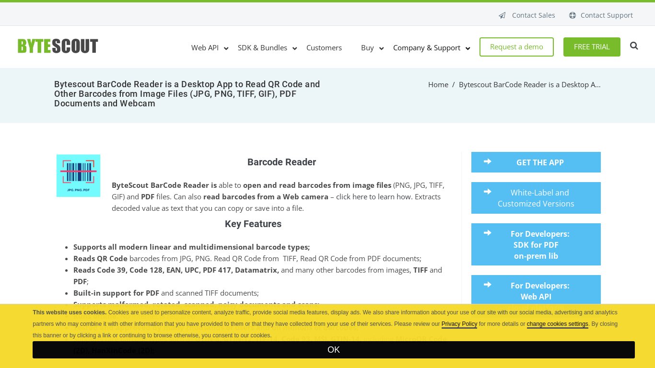
Task: Click 'Supports all modern linear and multidimensional barcode types'
Action: pos(192,247)
